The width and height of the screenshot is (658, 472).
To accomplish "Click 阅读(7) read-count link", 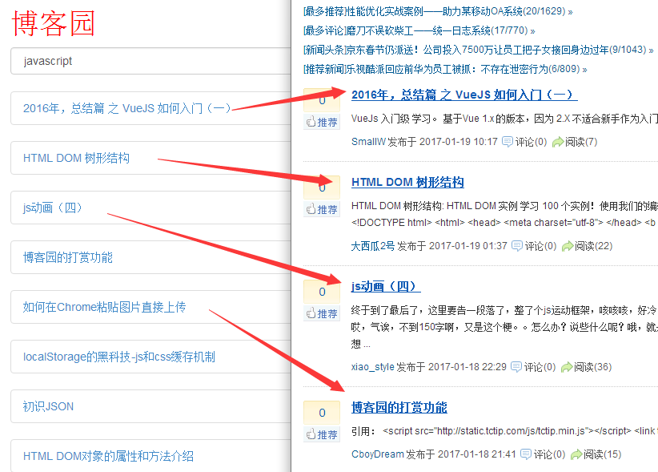I will point(575,142).
